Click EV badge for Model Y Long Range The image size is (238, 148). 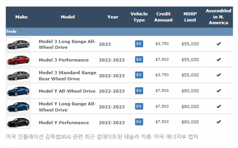pos(139,106)
